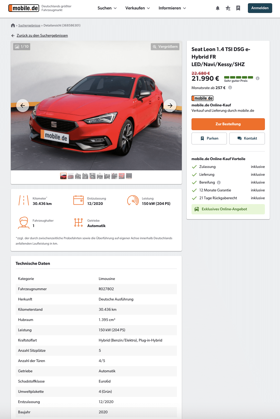
Task: Show next car photo with right arrow
Action: pos(170,106)
